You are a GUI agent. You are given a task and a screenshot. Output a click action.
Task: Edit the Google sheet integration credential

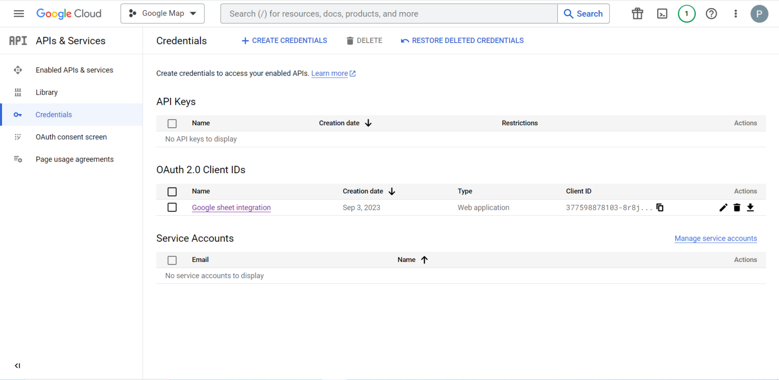[x=723, y=207]
